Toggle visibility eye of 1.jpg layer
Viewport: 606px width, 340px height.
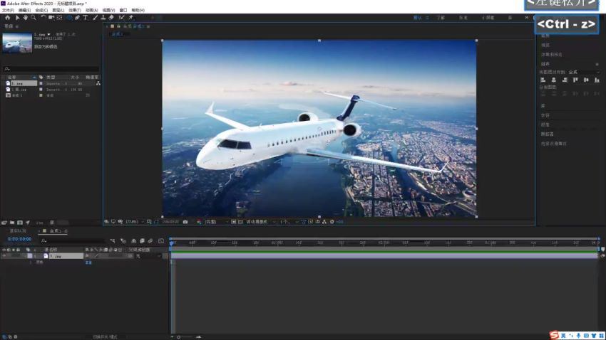(x=4, y=256)
